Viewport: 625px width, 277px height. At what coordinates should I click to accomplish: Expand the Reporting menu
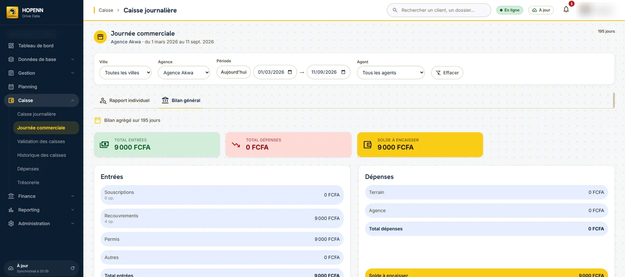click(x=73, y=210)
